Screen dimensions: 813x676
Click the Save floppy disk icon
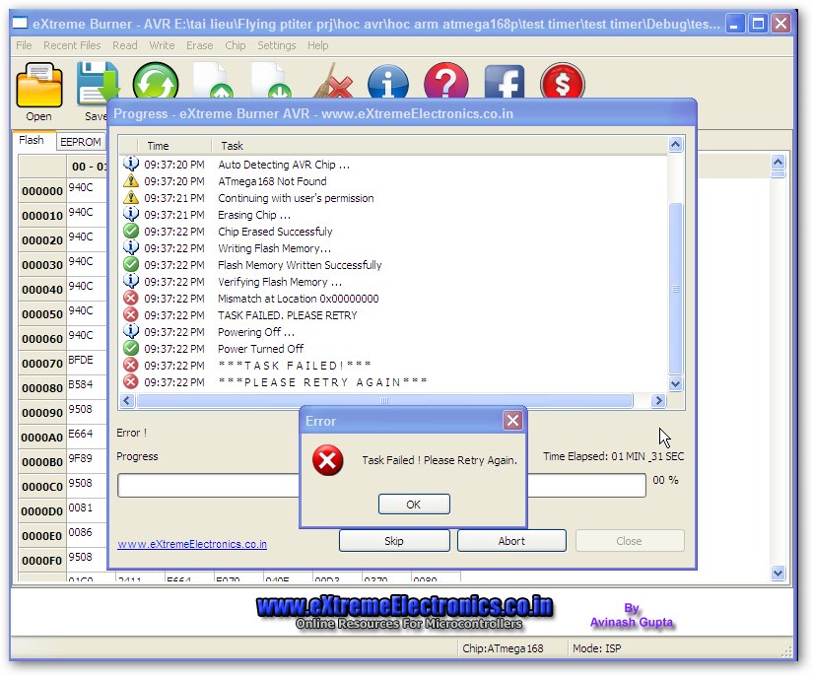coord(97,82)
